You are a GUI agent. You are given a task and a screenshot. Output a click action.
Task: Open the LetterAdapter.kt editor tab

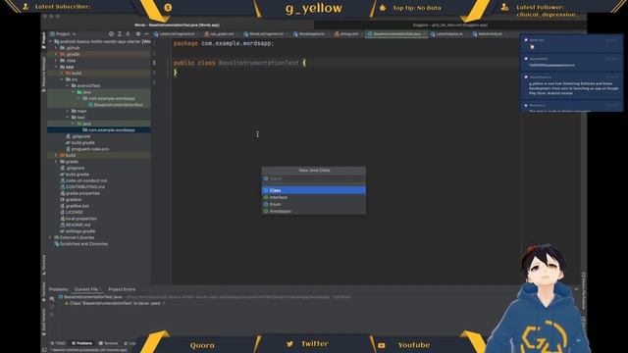click(x=447, y=34)
